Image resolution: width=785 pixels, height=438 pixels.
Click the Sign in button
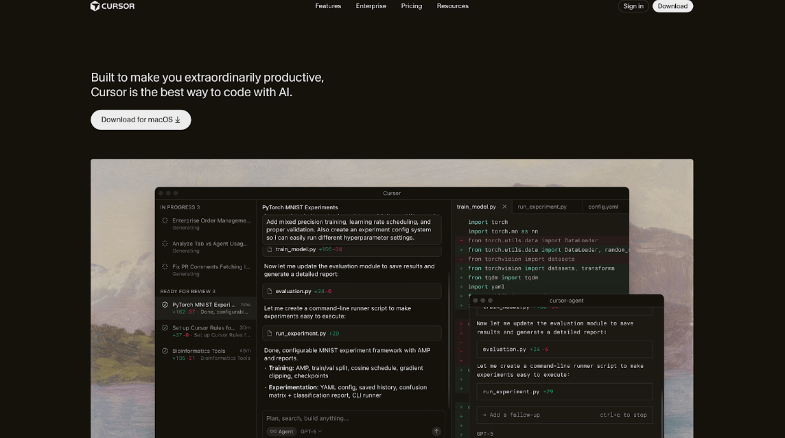633,6
